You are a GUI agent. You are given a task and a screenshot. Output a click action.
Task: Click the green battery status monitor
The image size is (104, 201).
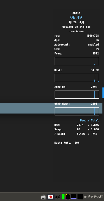(63, 197)
